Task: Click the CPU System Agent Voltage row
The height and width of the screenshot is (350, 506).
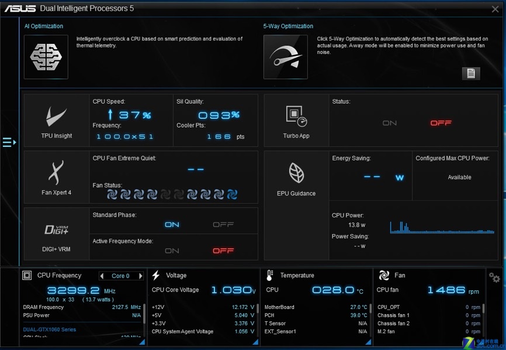Action: pyautogui.click(x=203, y=331)
